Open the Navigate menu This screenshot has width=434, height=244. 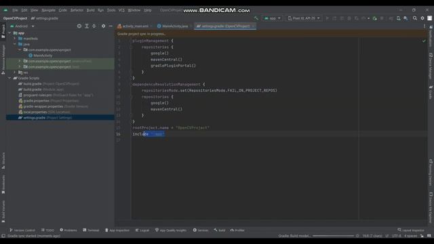[48, 10]
